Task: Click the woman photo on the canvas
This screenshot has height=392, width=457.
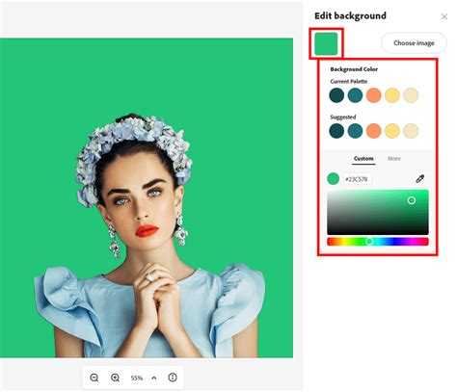Action: coord(149,236)
